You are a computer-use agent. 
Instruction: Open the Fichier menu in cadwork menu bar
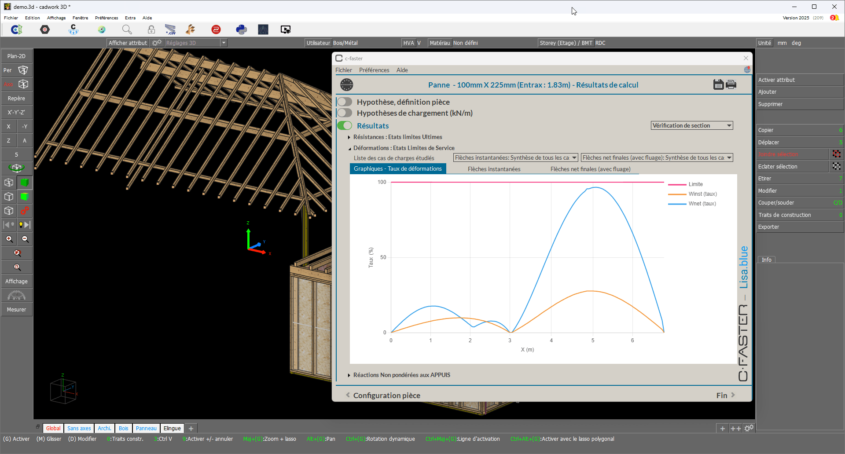(x=11, y=18)
